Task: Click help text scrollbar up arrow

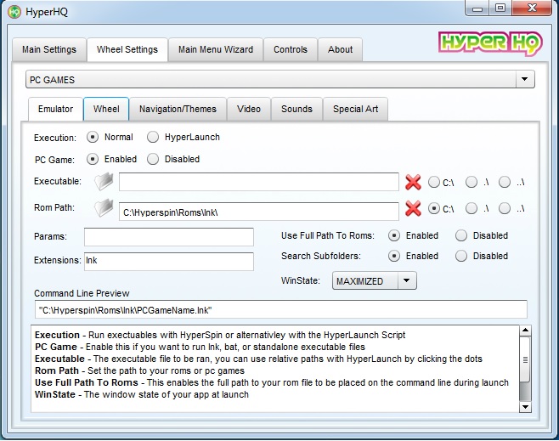Action: click(525, 331)
